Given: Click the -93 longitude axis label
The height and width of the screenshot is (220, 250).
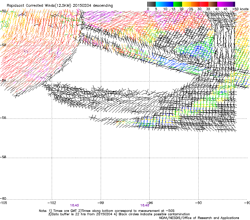Looking at the screenshot, I should point(199,203).
